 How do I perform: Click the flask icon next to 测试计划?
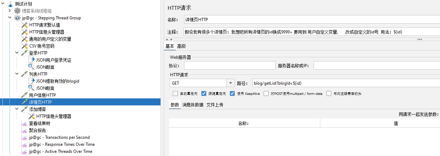point(10,4)
